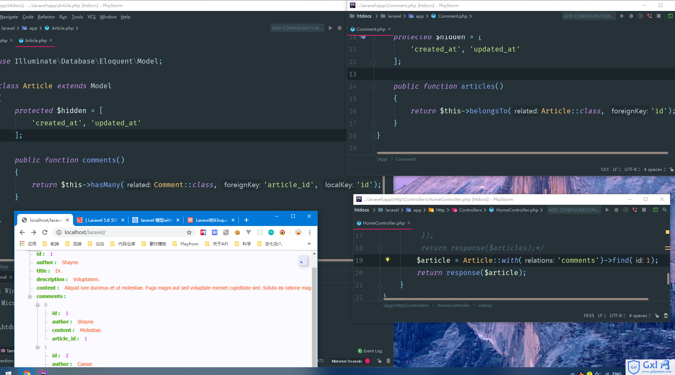Click Stop icon in Comment.php window toolbar
Screen dimensions: 675x375
[658, 16]
